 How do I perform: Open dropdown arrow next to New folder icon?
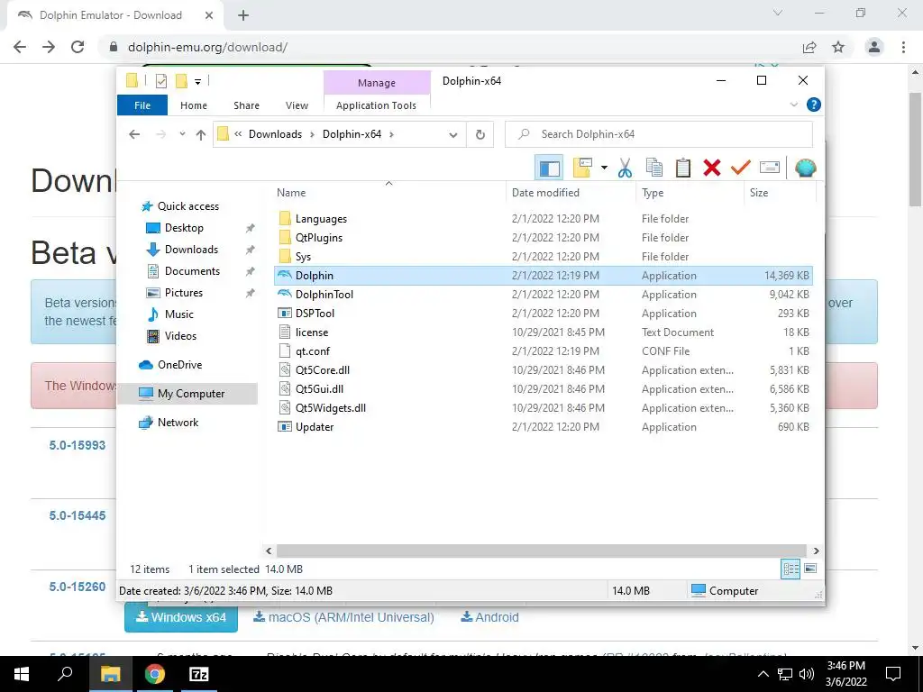point(604,168)
